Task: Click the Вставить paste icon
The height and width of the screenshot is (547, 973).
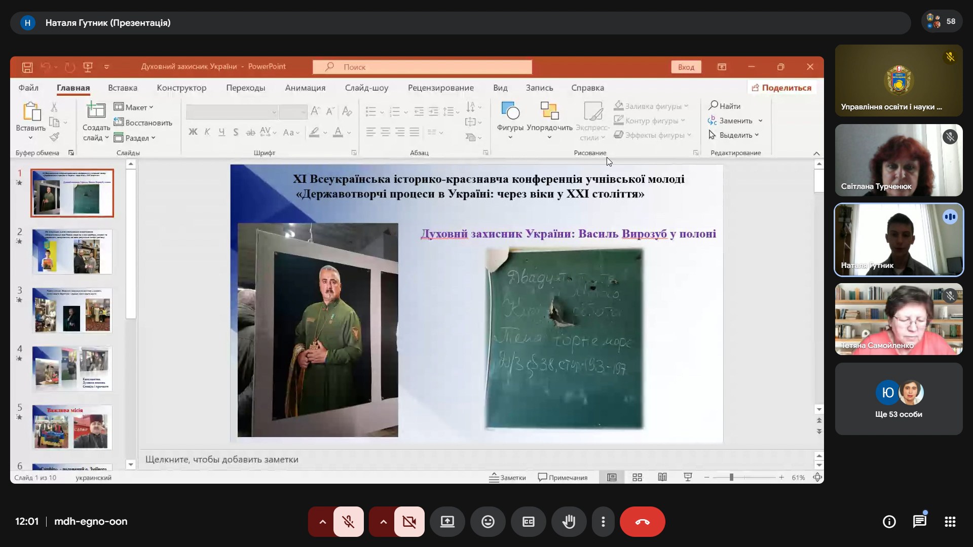Action: pyautogui.click(x=30, y=112)
